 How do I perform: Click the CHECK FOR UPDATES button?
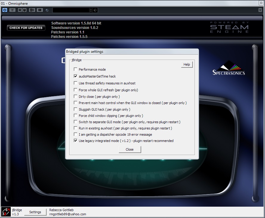(x=26, y=28)
